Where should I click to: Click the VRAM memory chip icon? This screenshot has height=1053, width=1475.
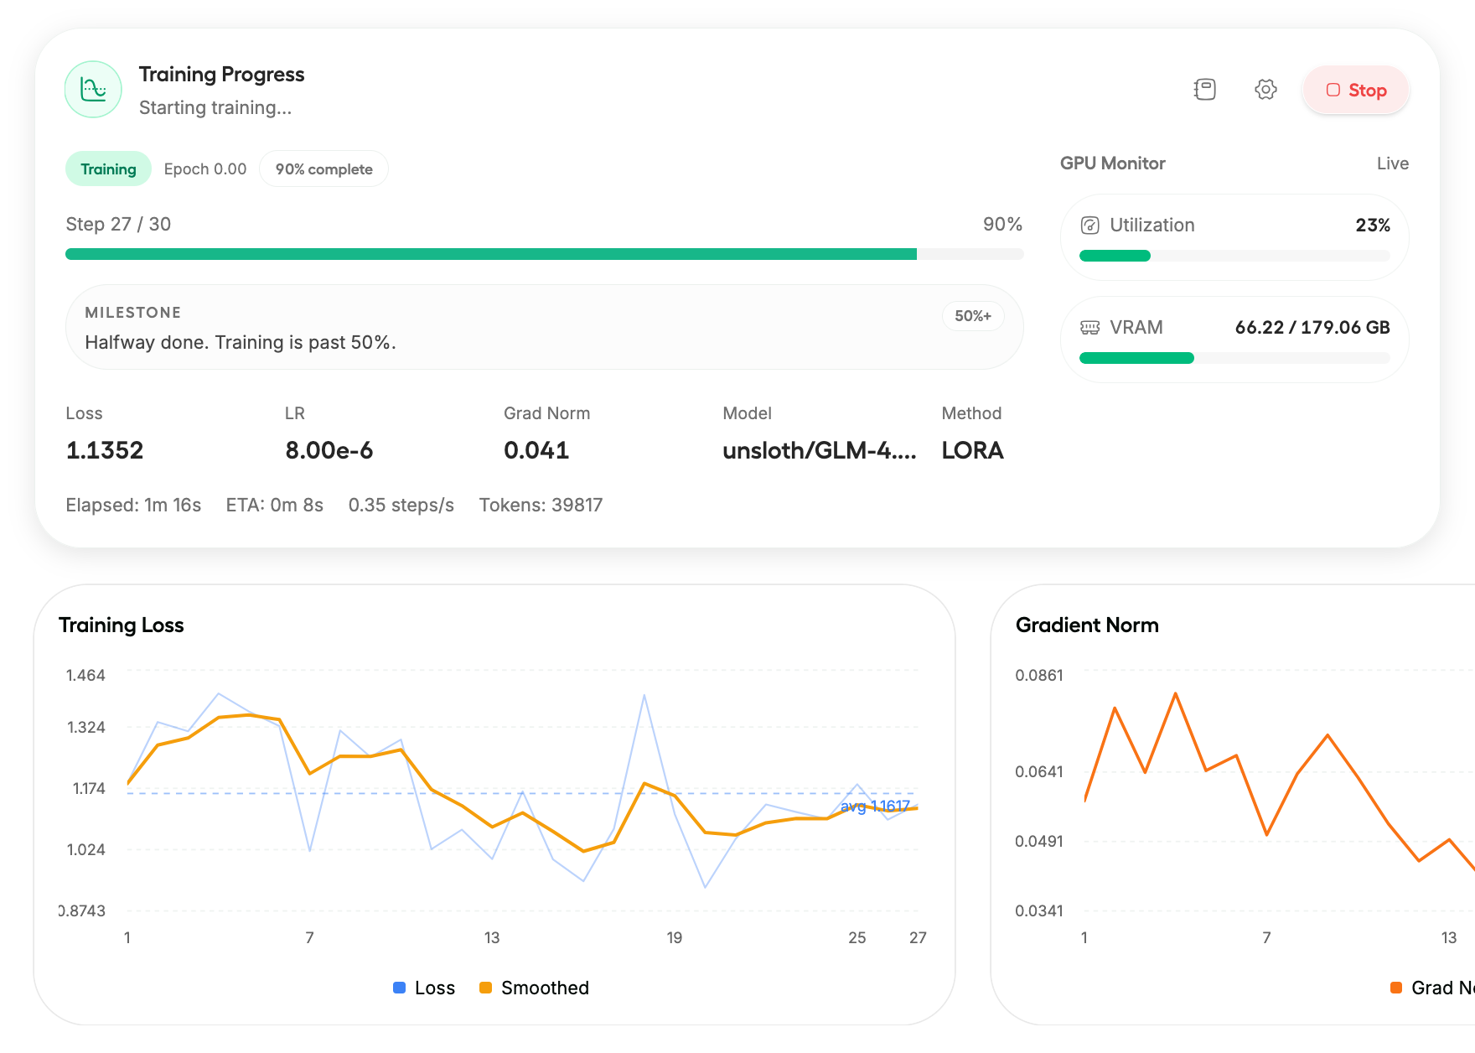click(x=1089, y=327)
